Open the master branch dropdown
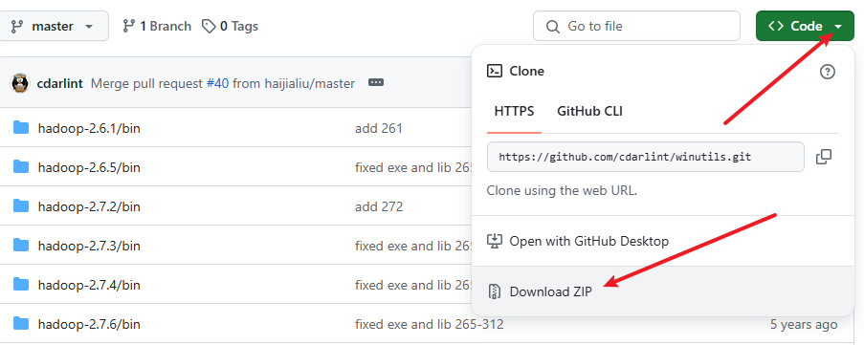This screenshot has height=345, width=864. (x=54, y=26)
